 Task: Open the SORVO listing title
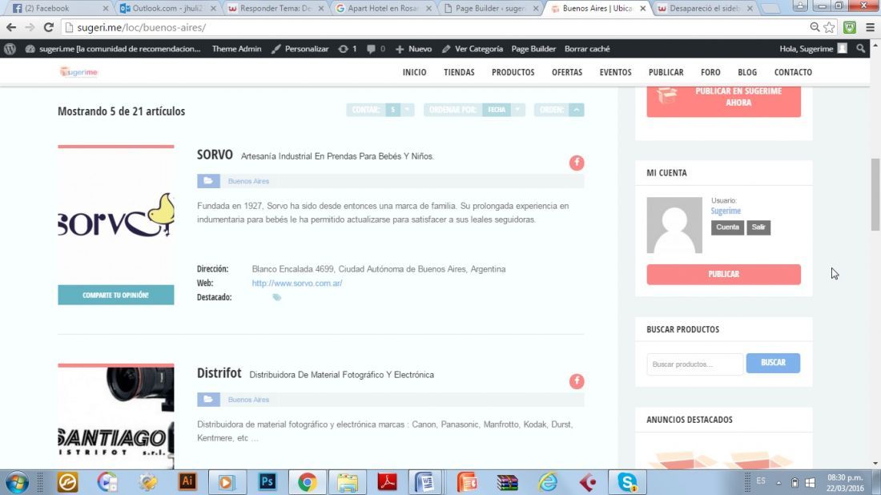[215, 155]
